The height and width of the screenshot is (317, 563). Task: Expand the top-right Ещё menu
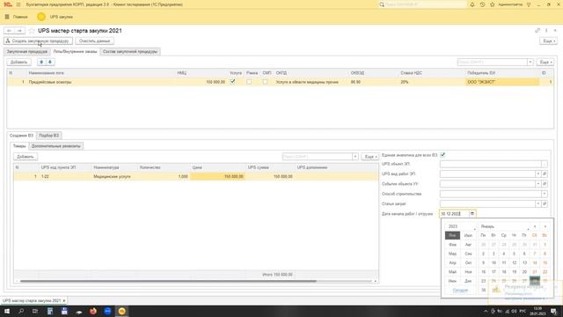coord(549,41)
